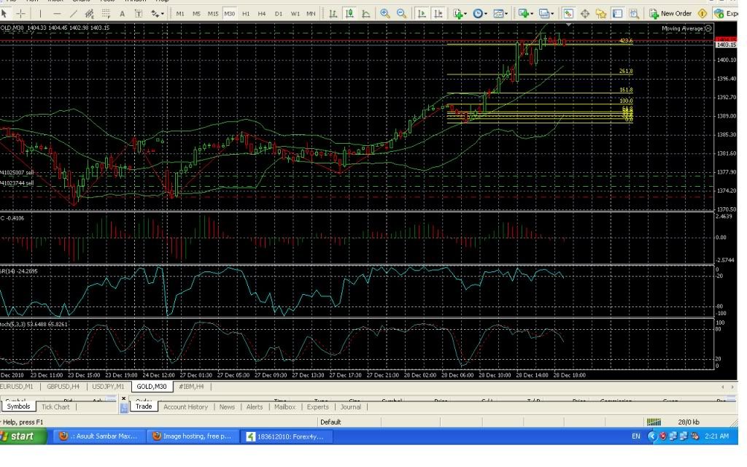Switch chart to W1 timeframe
The image size is (747, 467).
[295, 14]
